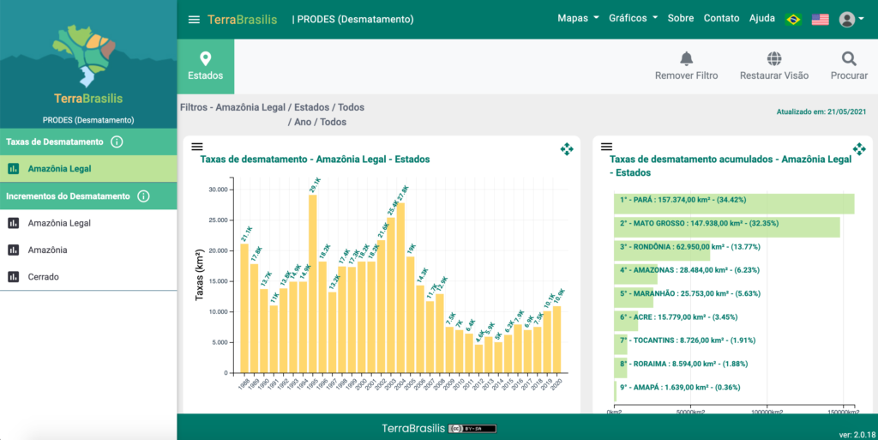
Task: Click the Estados map pin icon
Action: pos(206,58)
